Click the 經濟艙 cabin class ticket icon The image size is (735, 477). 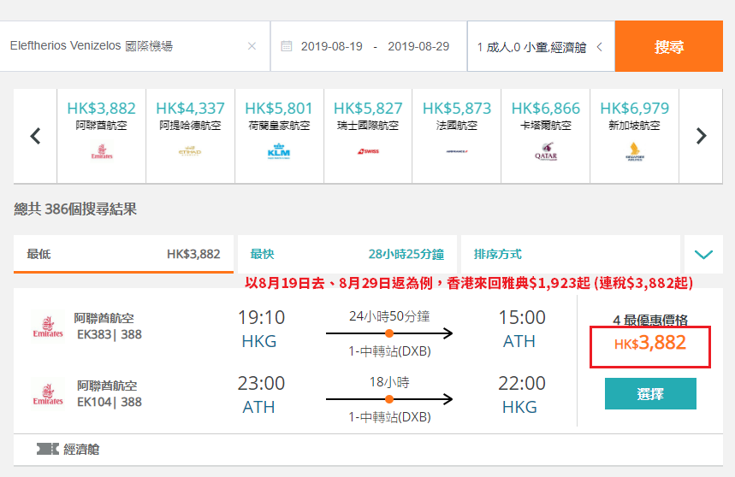tap(48, 450)
